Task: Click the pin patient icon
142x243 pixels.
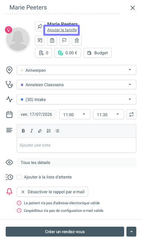Action: point(40,26)
